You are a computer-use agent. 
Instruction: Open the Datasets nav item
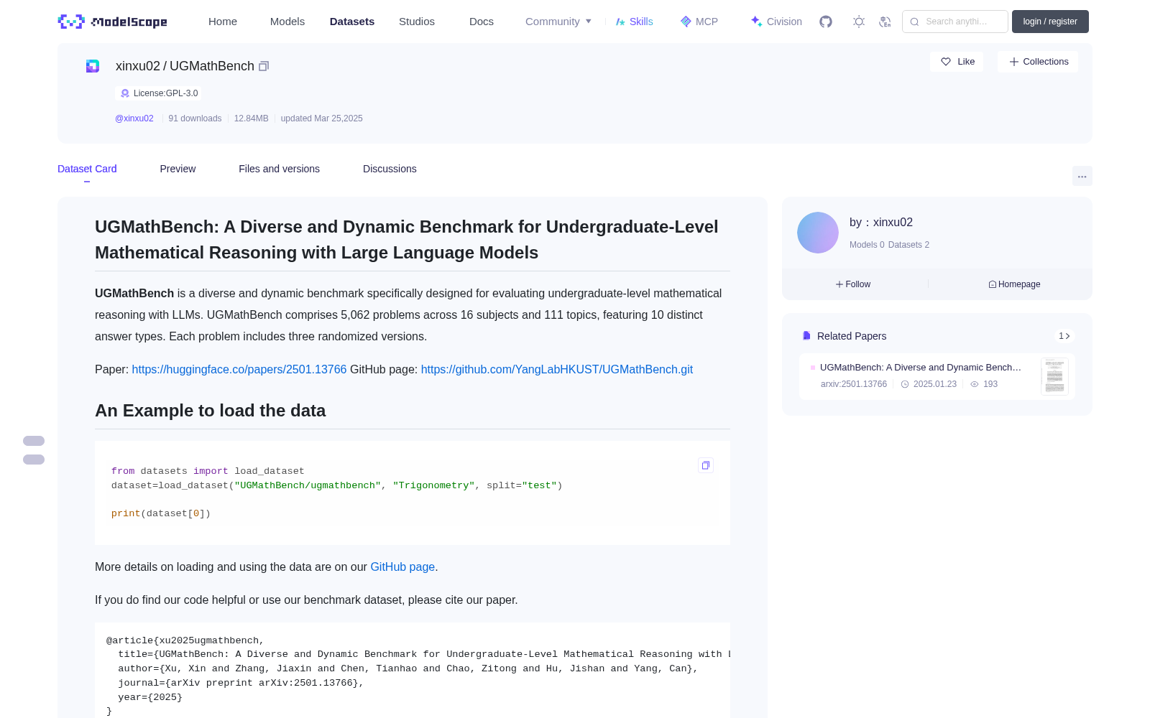tap(352, 22)
